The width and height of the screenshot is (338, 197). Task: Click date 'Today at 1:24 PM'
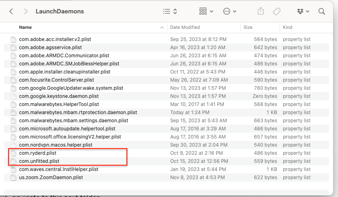[x=190, y=113]
